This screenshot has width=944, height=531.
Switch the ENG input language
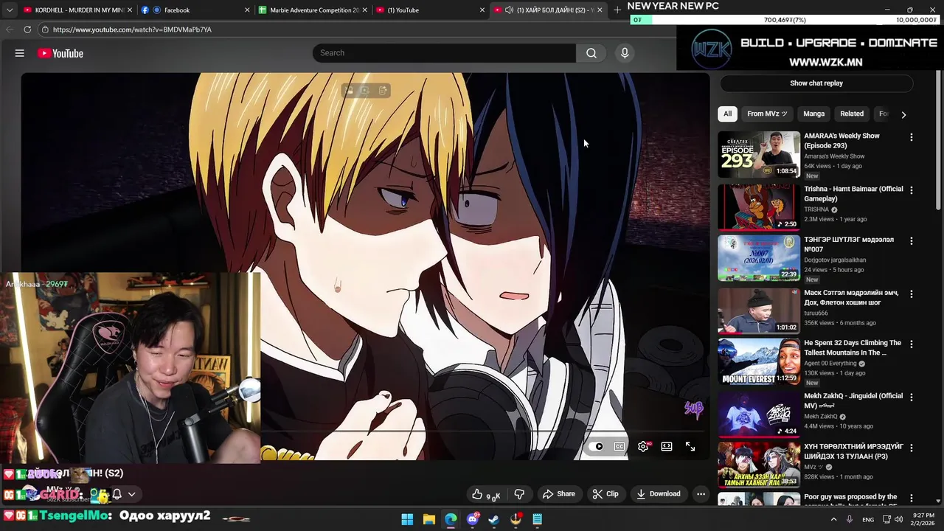point(868,519)
